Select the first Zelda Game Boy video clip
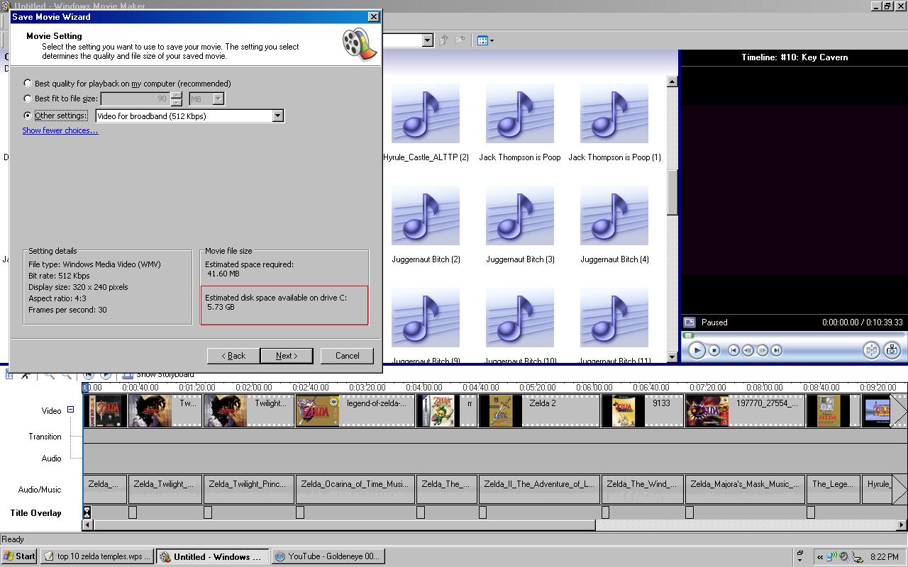The height and width of the screenshot is (567, 908). (105, 411)
